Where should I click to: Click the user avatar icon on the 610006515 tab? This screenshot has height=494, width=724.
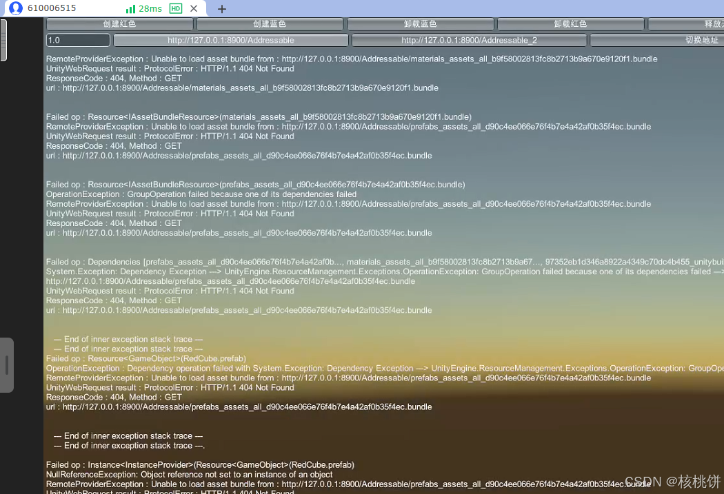click(16, 8)
